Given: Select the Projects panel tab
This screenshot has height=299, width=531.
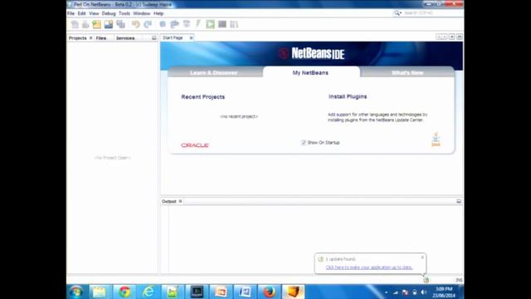Looking at the screenshot, I should point(77,38).
